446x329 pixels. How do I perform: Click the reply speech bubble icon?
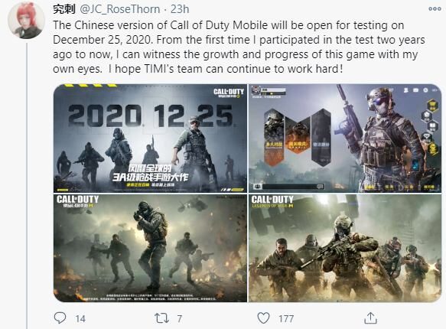(60, 318)
